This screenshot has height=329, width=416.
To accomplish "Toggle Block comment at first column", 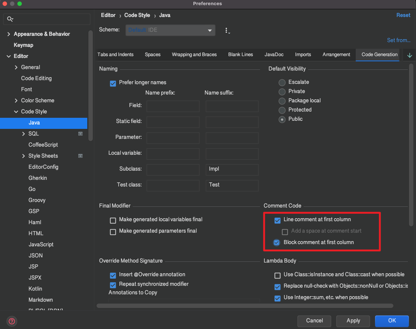I will click(277, 242).
